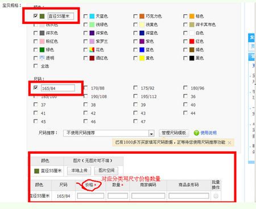Dismiss the size recommendation notice
Image resolution: width=256 pixels, height=209 pixels.
[x=229, y=142]
